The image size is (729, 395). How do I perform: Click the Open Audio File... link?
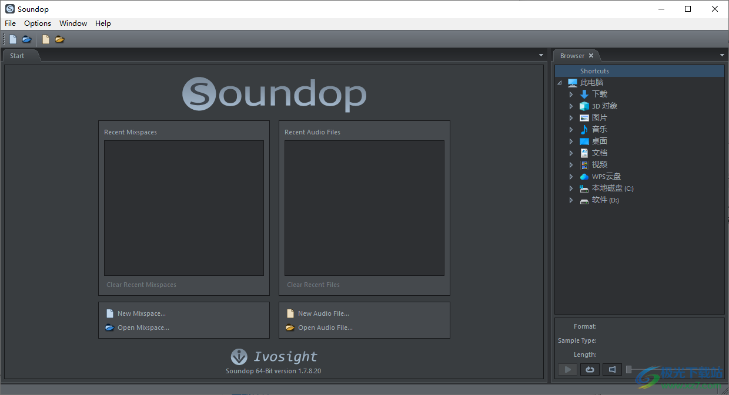coord(325,328)
